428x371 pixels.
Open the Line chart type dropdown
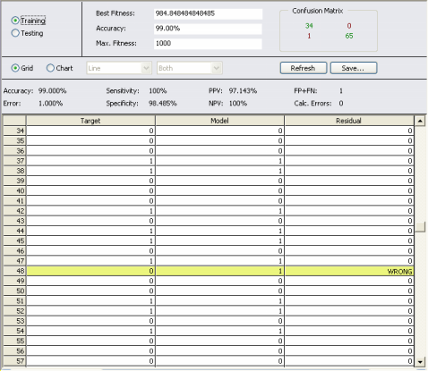pos(119,68)
